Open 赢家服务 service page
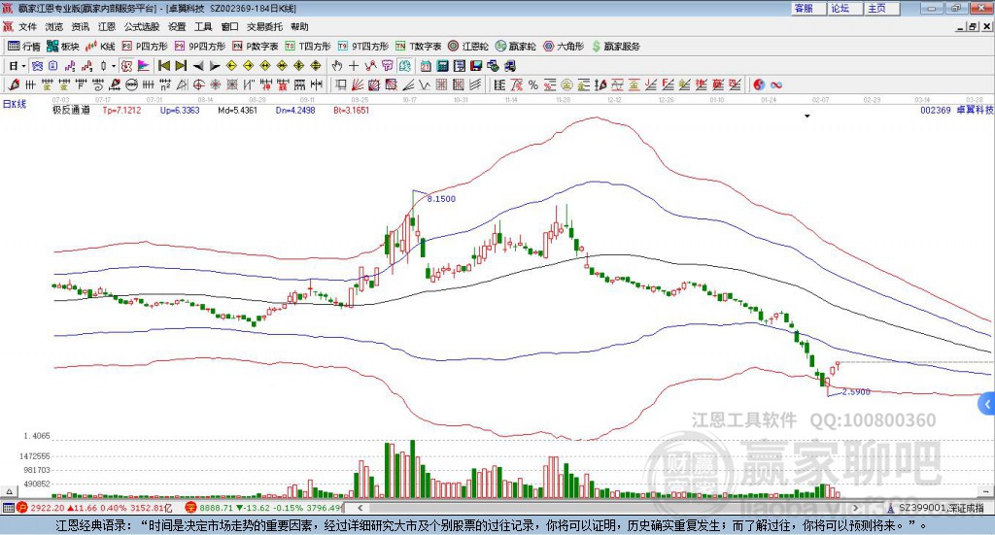Viewport: 995px width, 535px height. pyautogui.click(x=615, y=47)
